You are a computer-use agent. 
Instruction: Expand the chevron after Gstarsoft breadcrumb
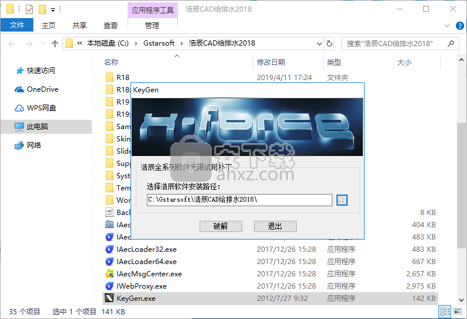pos(181,43)
